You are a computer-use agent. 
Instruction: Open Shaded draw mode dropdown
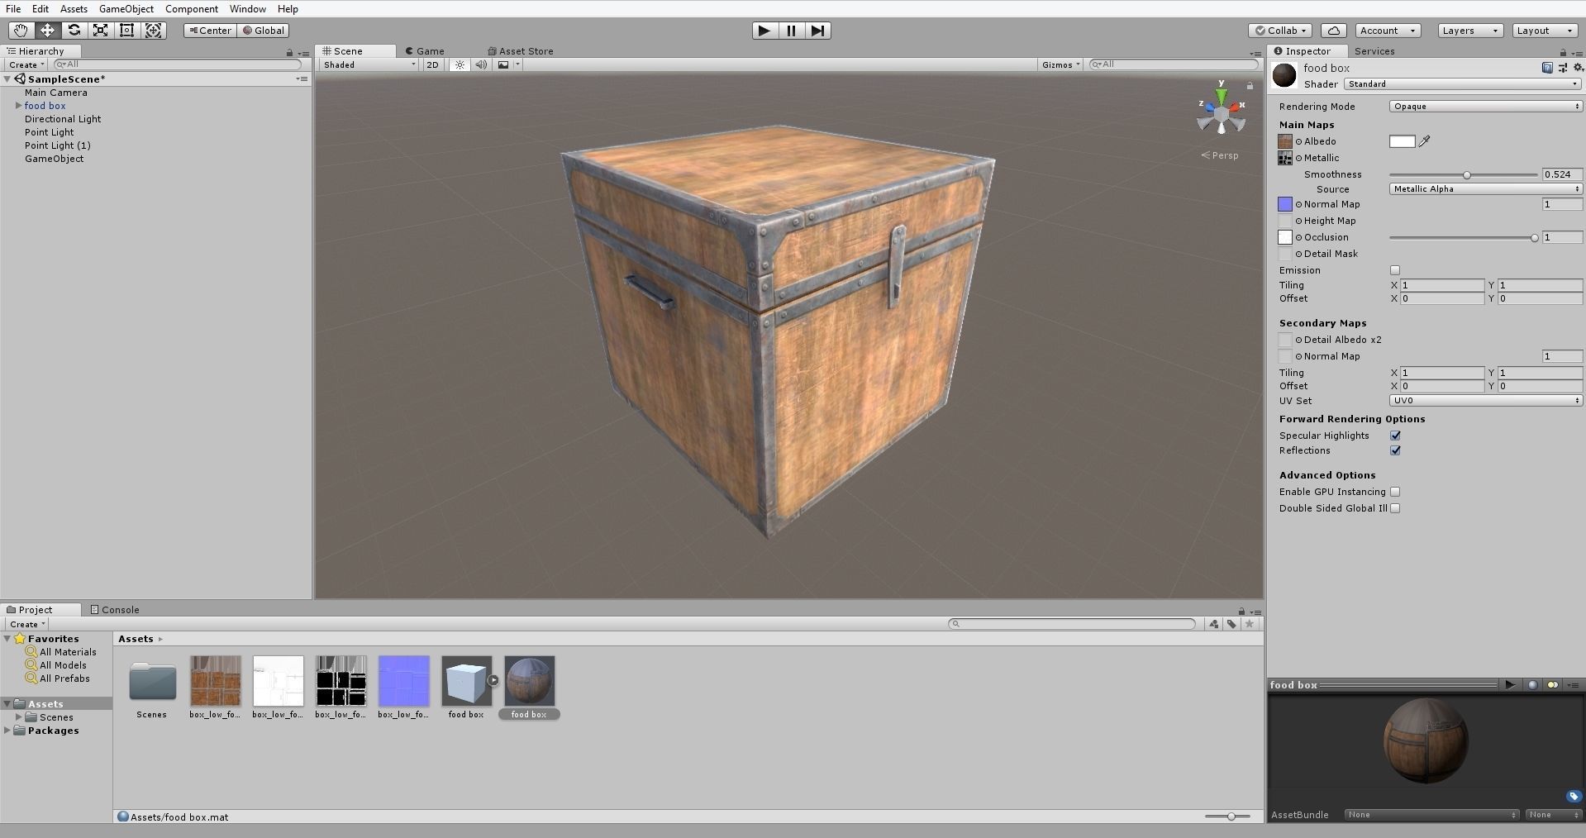(369, 64)
